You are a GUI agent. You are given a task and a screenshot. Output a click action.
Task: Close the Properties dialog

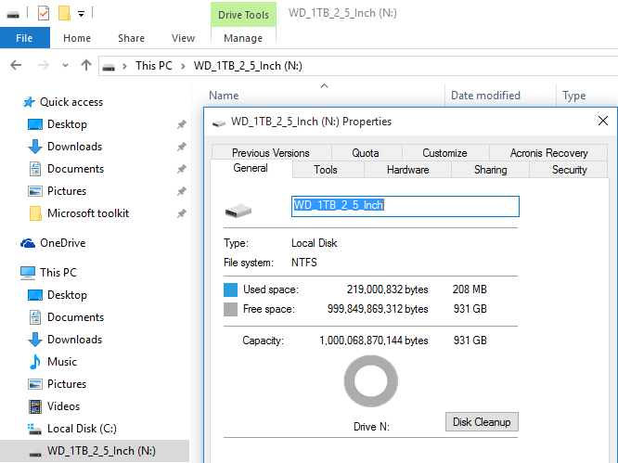pyautogui.click(x=603, y=121)
